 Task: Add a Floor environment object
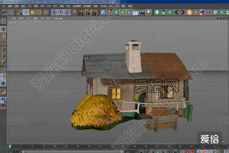[136, 13]
